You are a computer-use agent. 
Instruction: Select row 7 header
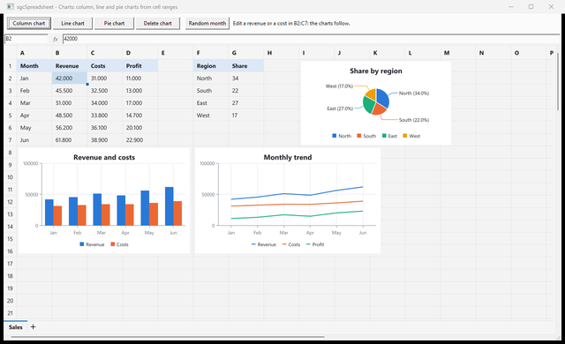(10, 140)
